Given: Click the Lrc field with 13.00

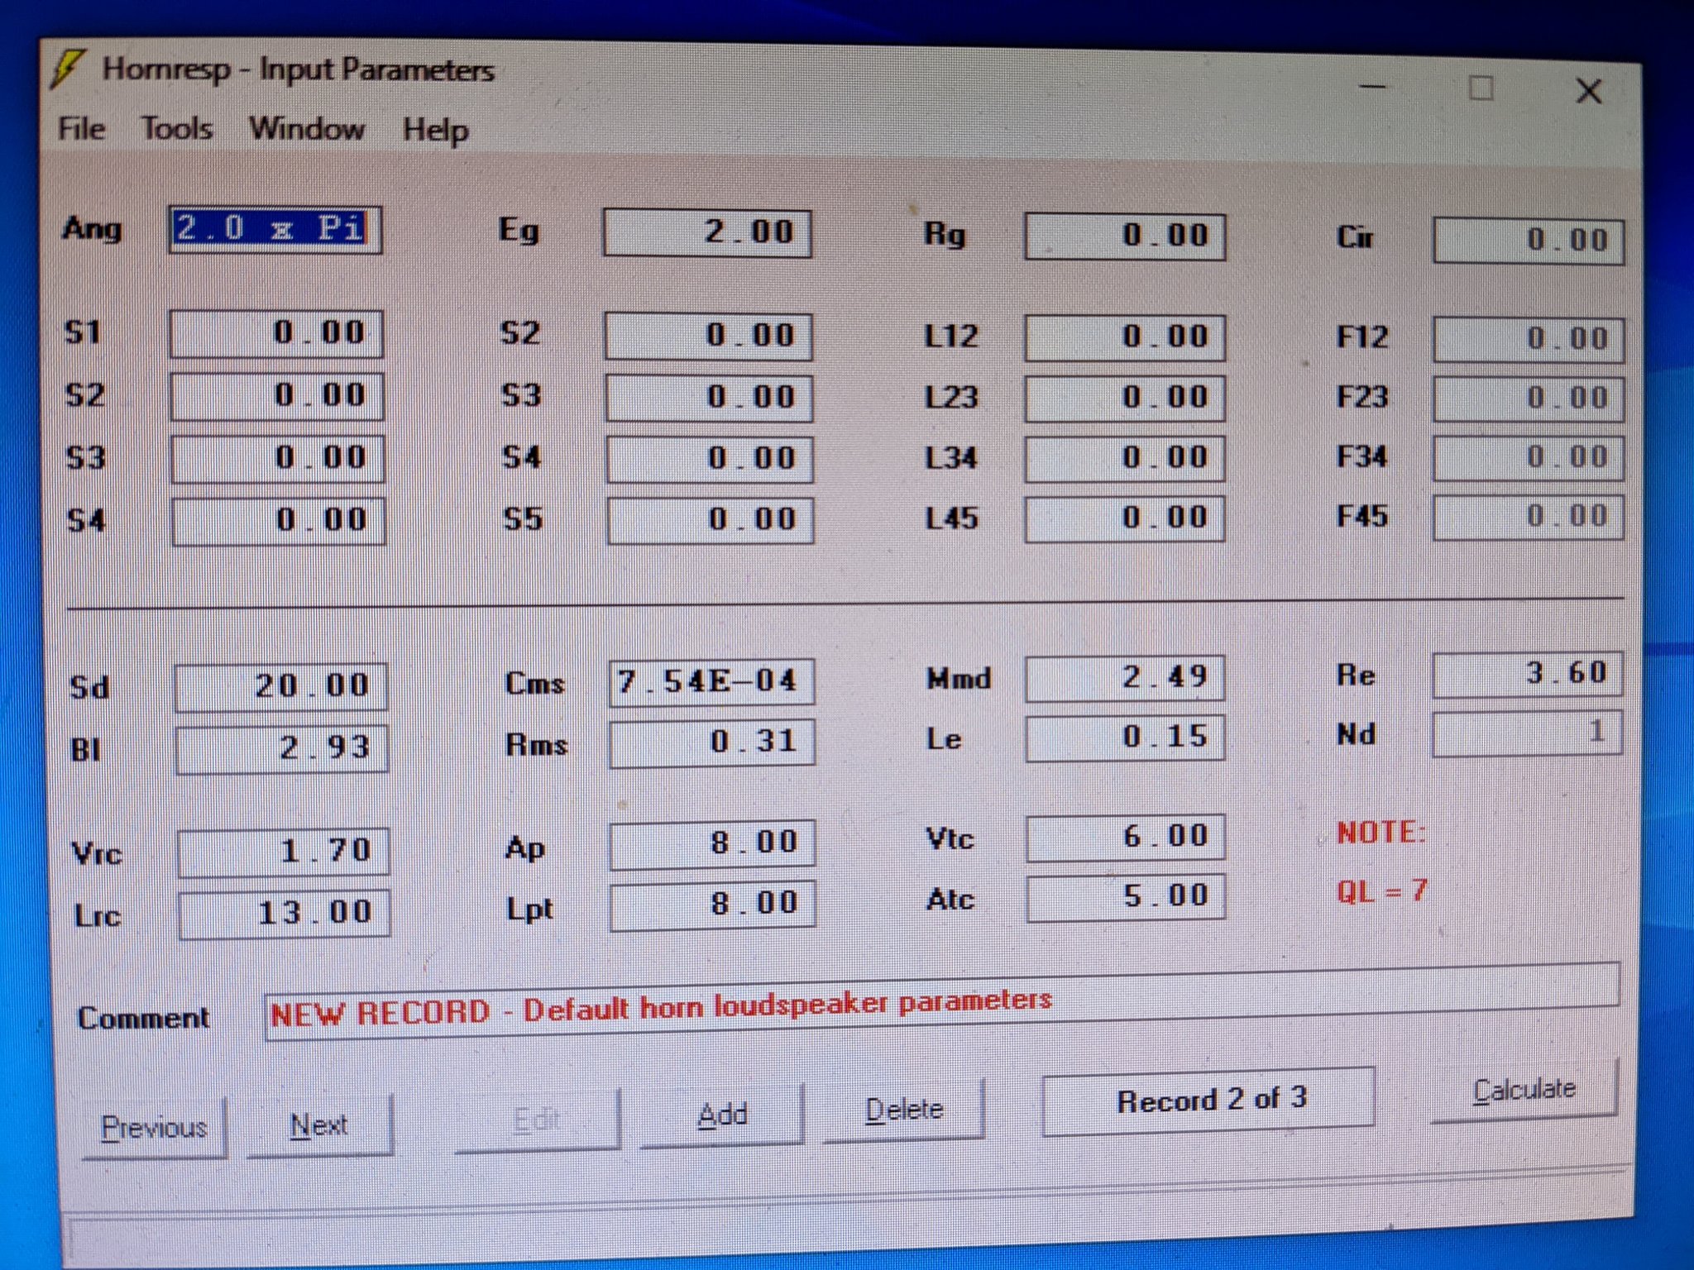Looking at the screenshot, I should coord(285,915).
